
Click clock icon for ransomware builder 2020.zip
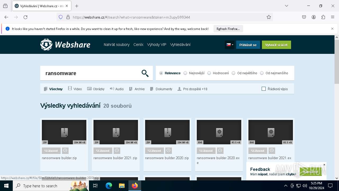coord(168,151)
